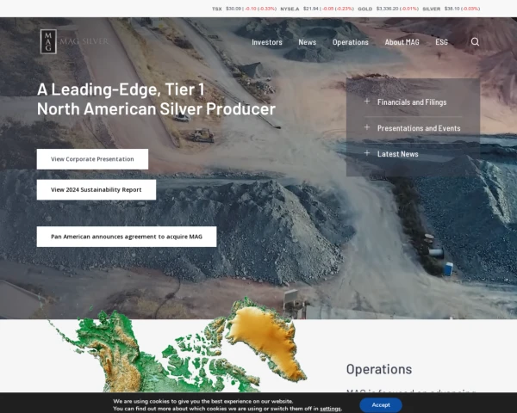The height and width of the screenshot is (413, 517).
Task: Open the search magnifier icon
Action: [x=475, y=42]
